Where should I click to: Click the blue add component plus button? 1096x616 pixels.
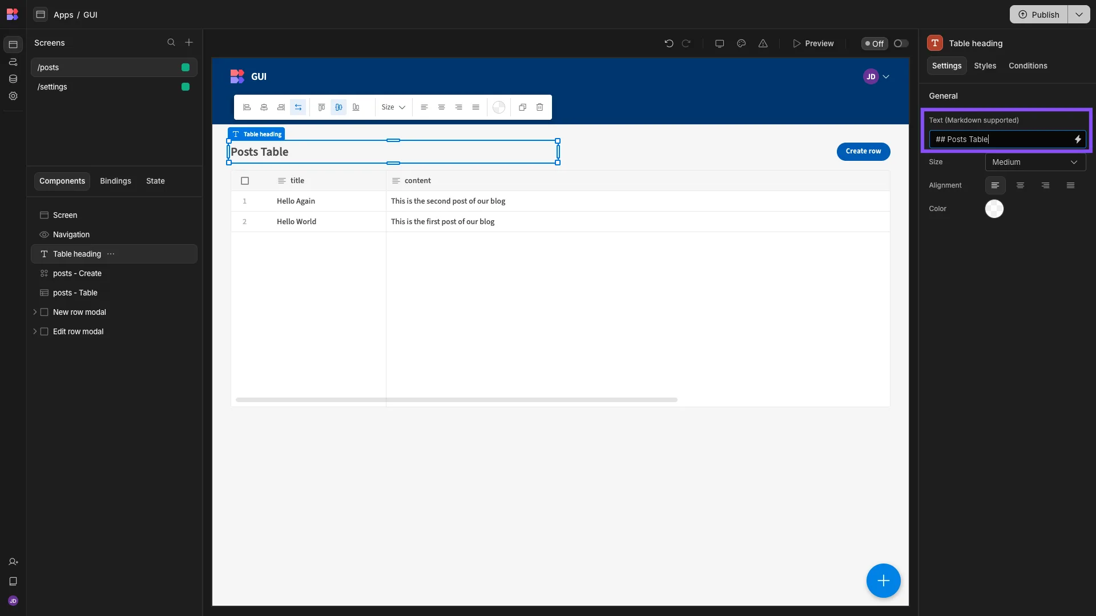tap(883, 581)
